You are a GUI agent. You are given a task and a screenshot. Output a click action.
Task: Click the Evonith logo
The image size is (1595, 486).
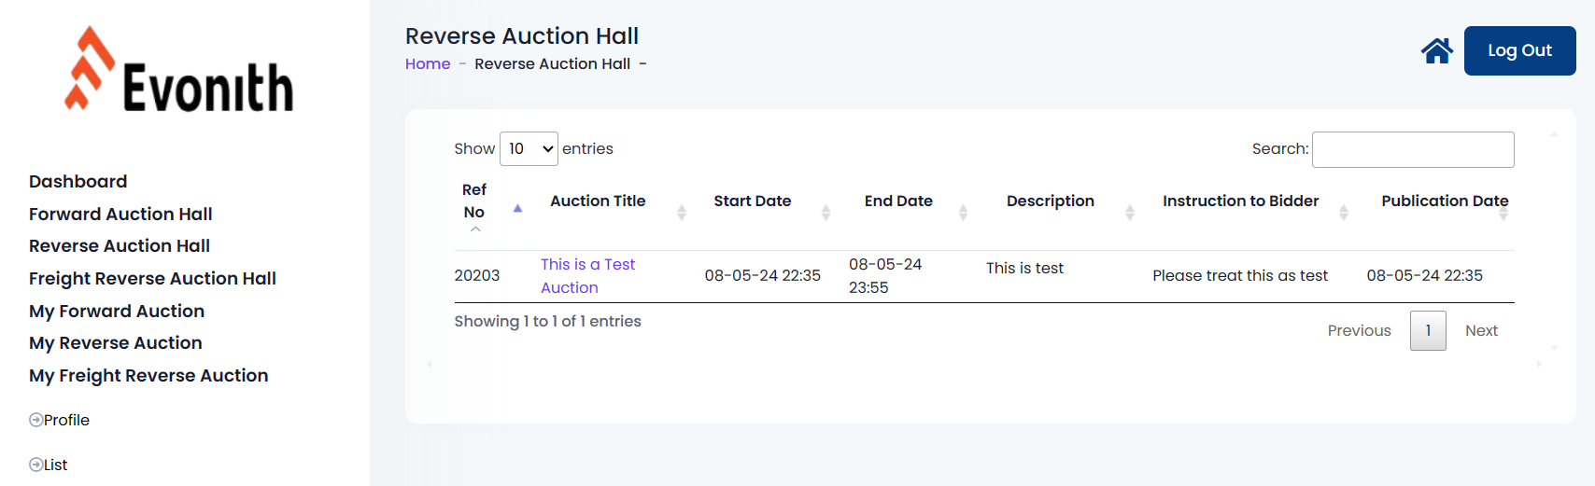pos(179,71)
